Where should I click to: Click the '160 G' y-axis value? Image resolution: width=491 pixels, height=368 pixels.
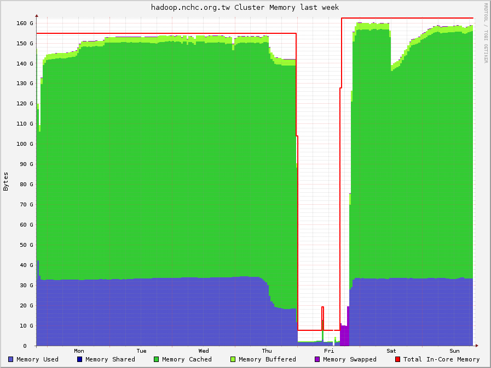(25, 23)
